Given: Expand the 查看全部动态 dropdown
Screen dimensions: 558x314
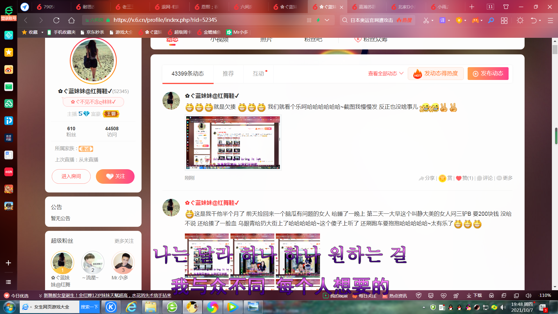Looking at the screenshot, I should [401, 73].
